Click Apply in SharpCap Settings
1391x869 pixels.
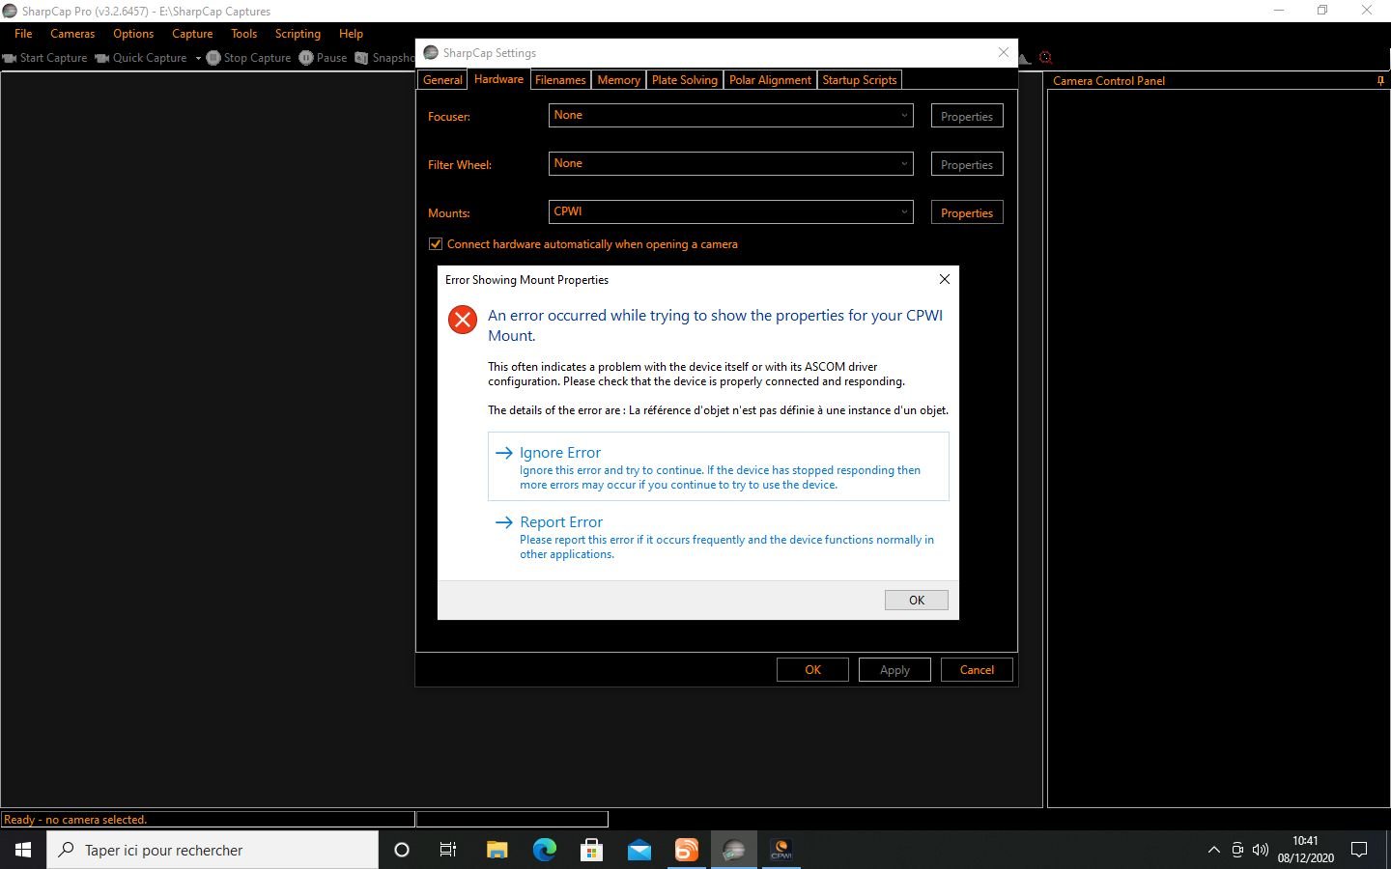coord(894,670)
